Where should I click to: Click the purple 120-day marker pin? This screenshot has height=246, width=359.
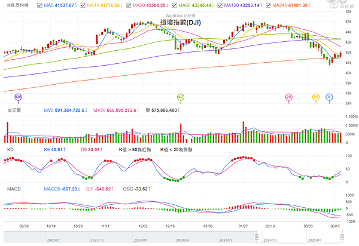18,97
